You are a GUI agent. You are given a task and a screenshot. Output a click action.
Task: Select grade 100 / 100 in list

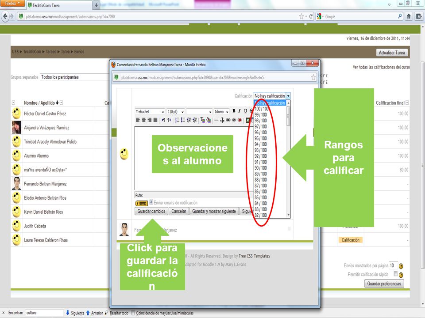click(270, 109)
